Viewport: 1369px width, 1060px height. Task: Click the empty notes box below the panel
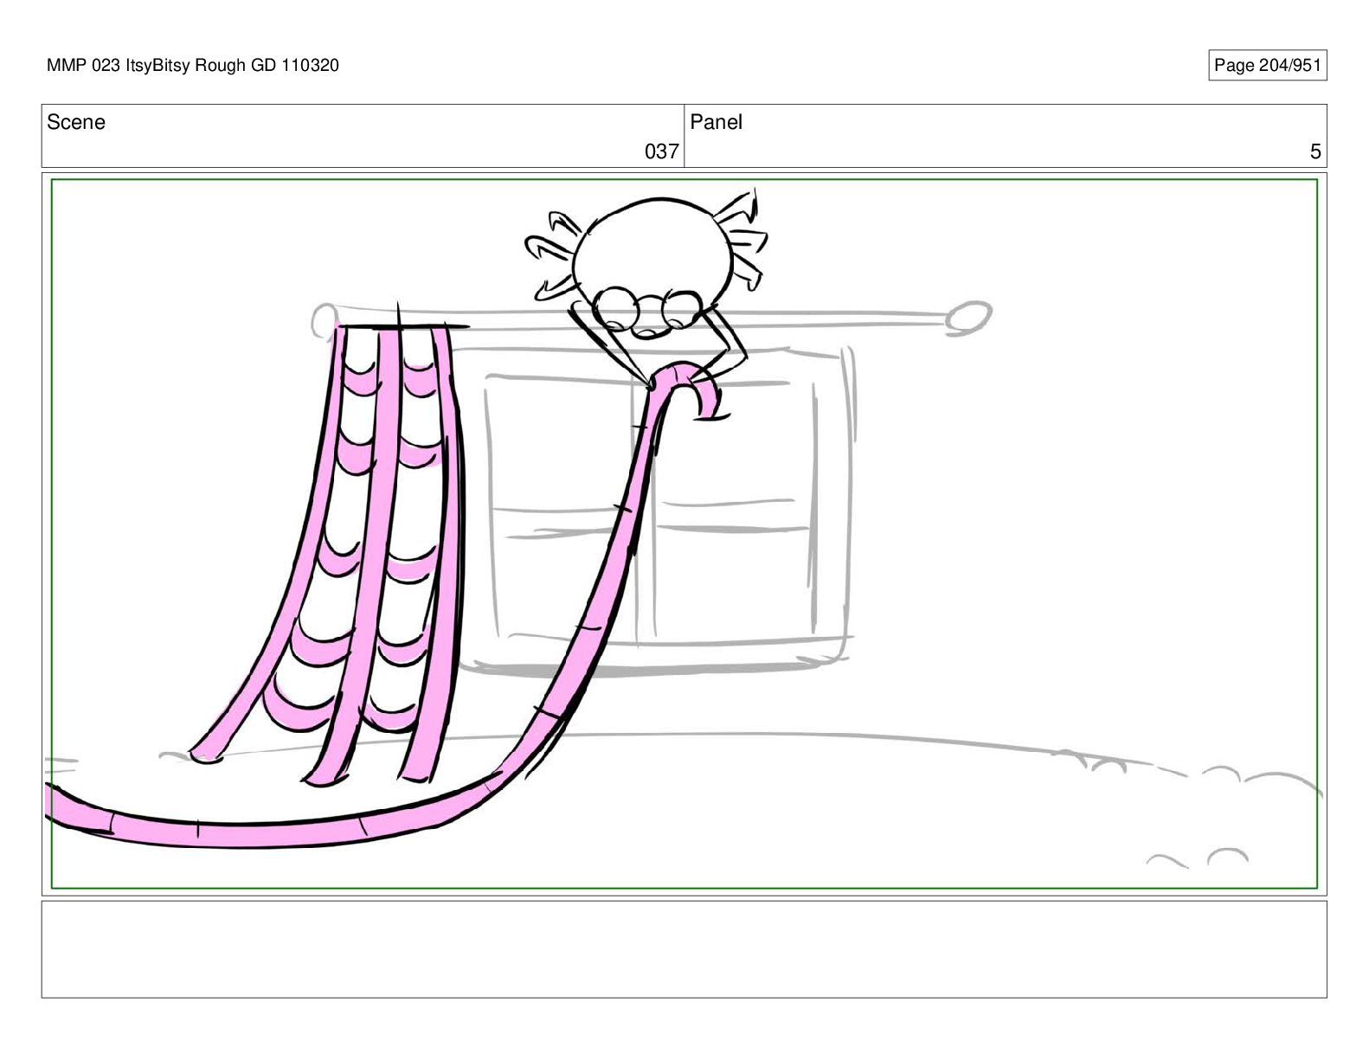[684, 949]
